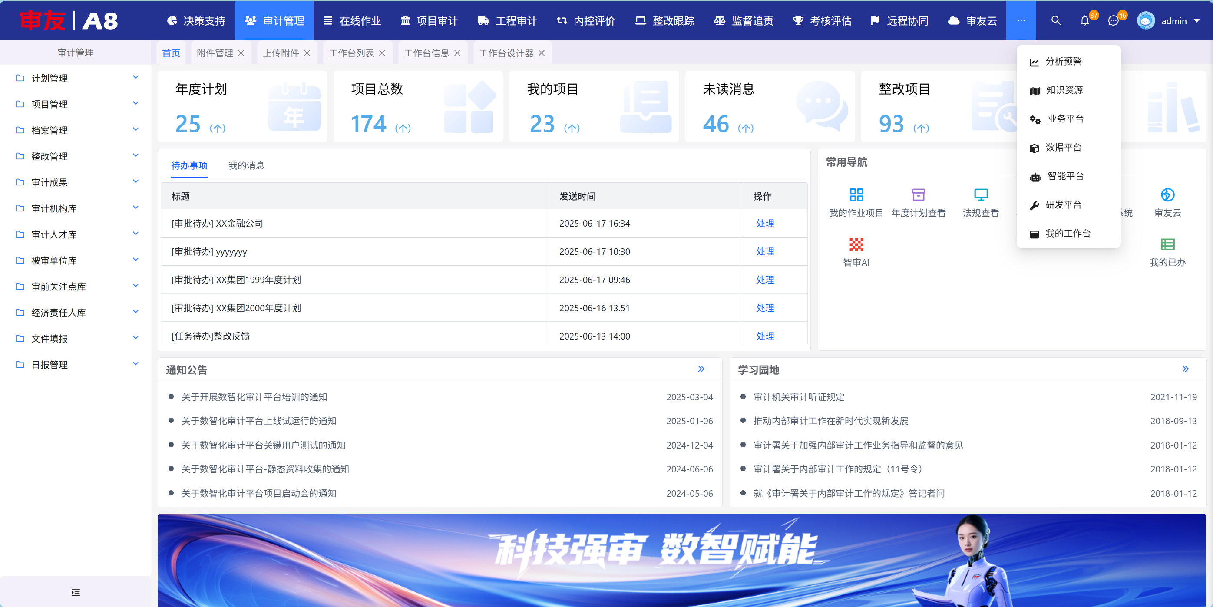This screenshot has height=607, width=1213.
Task: Expand more of the 通知公告 panel
Action: tap(701, 369)
